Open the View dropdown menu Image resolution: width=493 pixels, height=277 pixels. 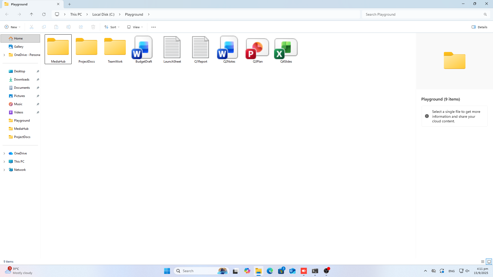pyautogui.click(x=135, y=27)
